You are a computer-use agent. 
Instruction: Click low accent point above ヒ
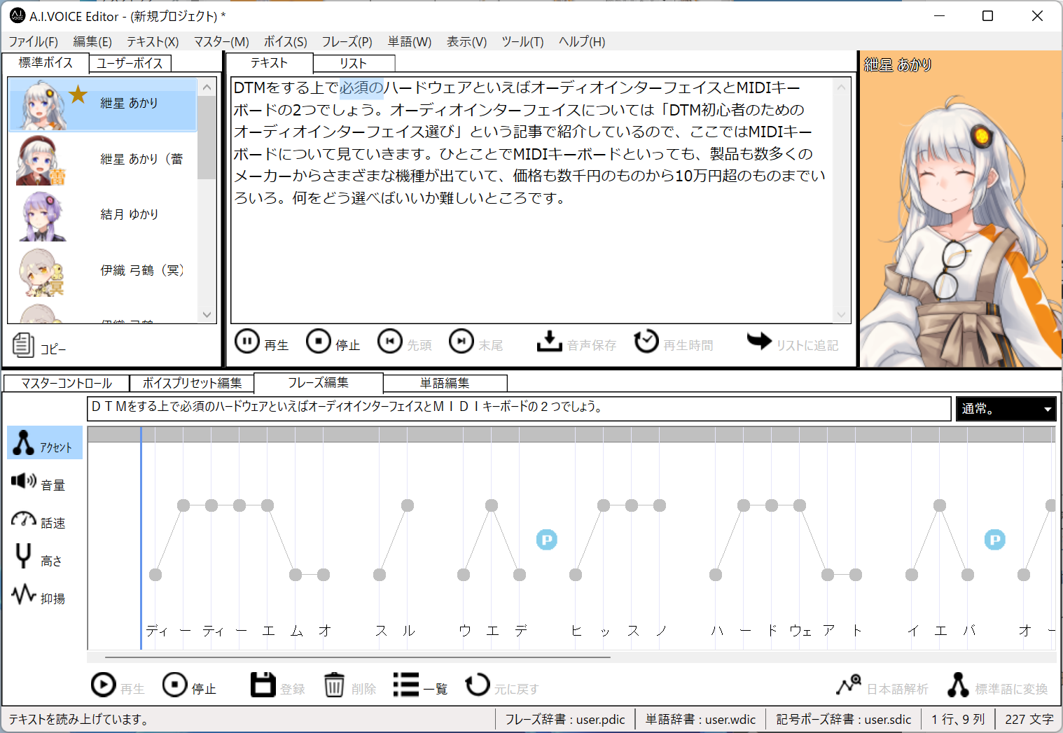click(576, 575)
